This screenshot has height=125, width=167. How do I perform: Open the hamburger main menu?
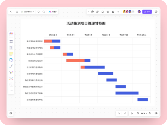tap(17, 12)
